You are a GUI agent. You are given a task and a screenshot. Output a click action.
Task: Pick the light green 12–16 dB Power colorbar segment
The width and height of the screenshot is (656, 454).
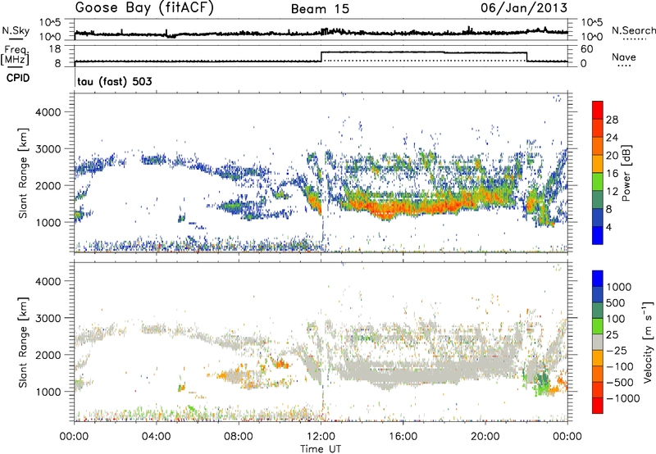[598, 181]
